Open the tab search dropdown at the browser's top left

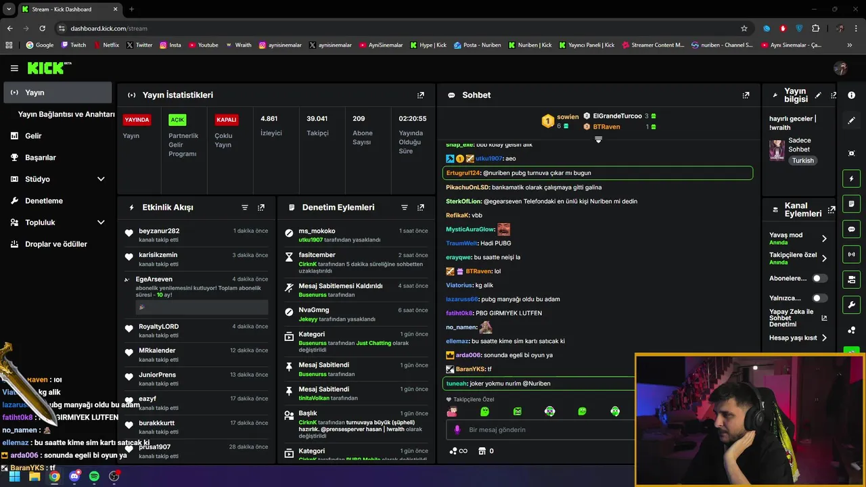coord(9,9)
